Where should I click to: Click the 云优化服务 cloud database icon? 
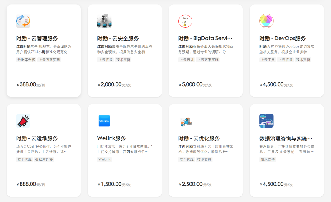pos(185,122)
